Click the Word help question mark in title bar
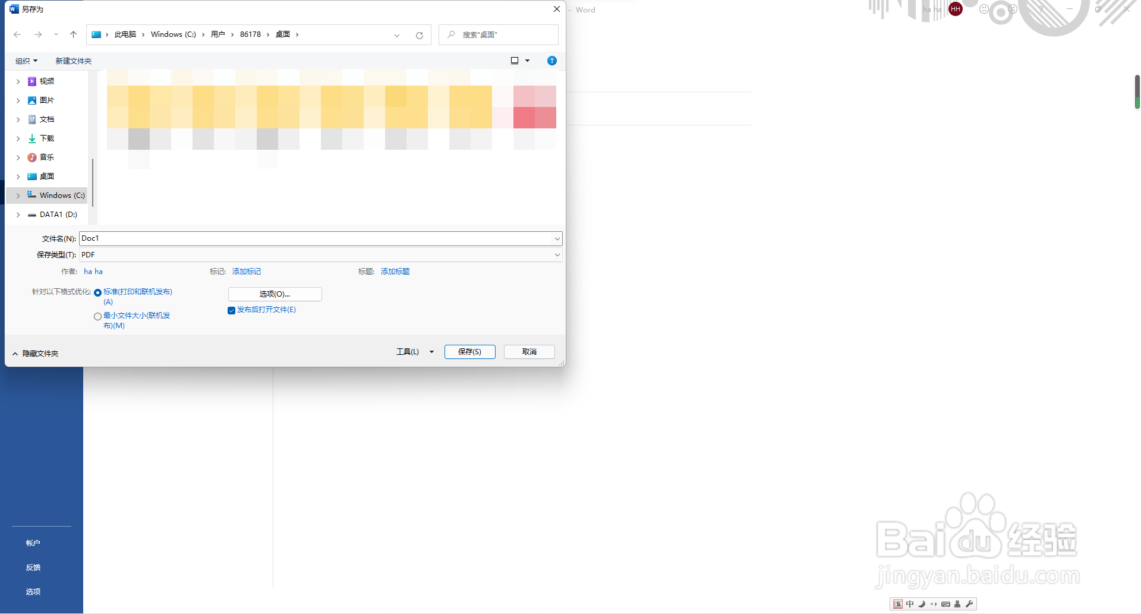Image resolution: width=1141 pixels, height=614 pixels. coord(1041,9)
